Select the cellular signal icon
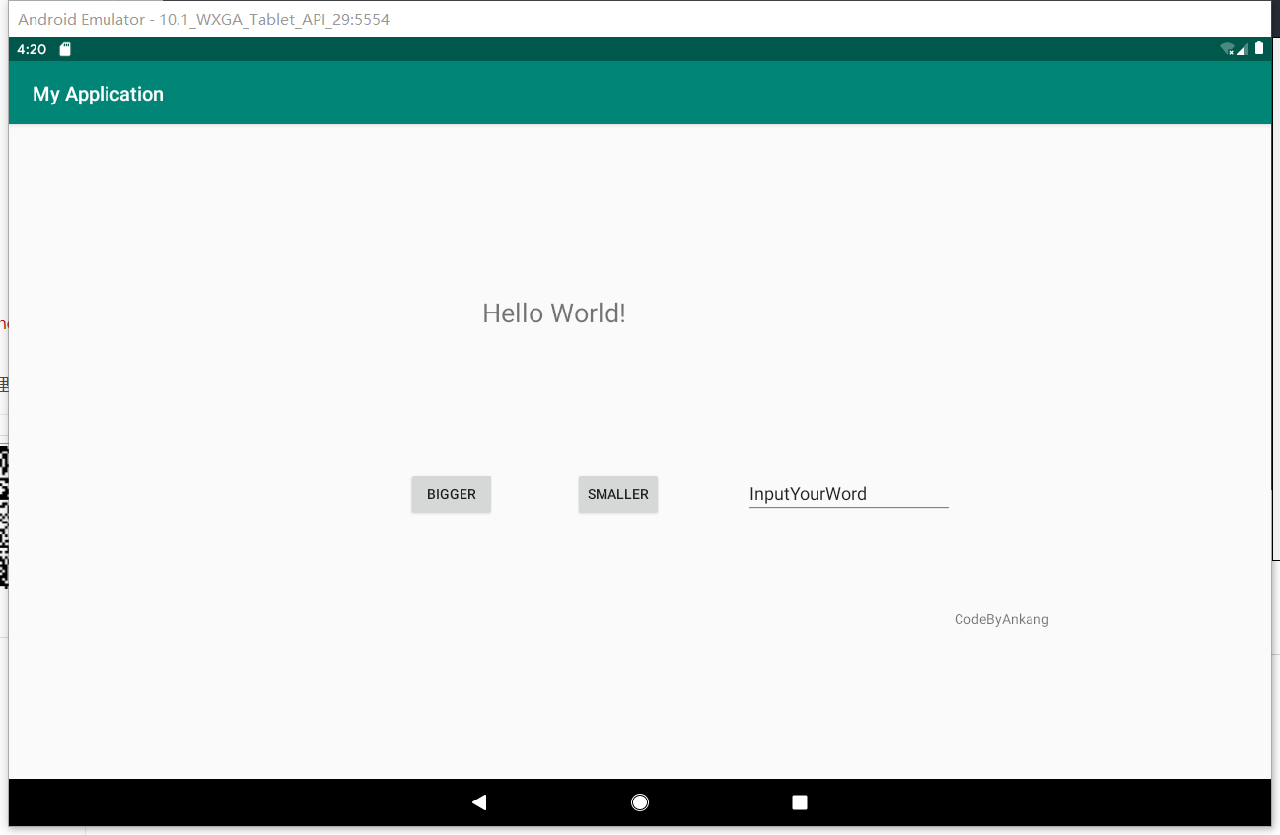1280x835 pixels. click(1241, 48)
